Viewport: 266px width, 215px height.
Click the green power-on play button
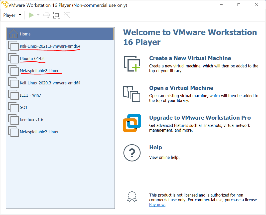[31, 15]
